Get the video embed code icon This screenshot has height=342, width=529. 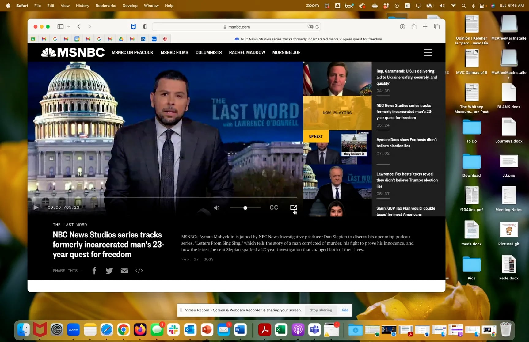click(139, 271)
